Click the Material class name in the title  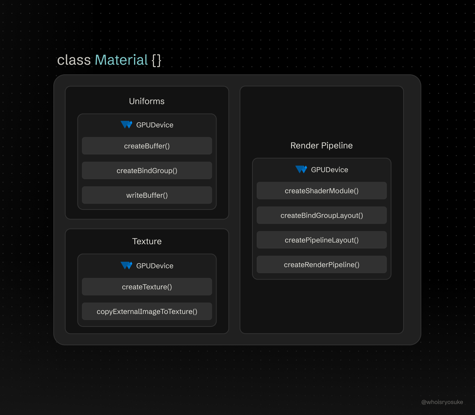(121, 60)
